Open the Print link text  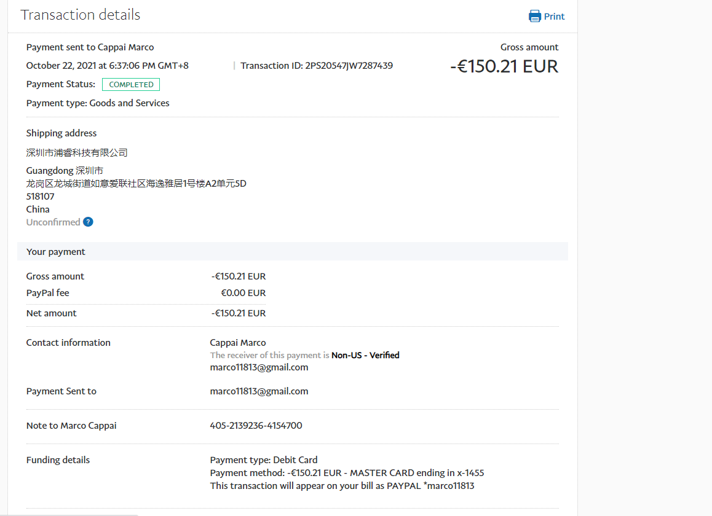click(554, 17)
